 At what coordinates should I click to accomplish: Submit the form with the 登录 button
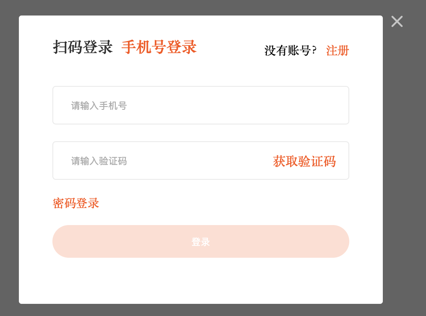pyautogui.click(x=201, y=241)
